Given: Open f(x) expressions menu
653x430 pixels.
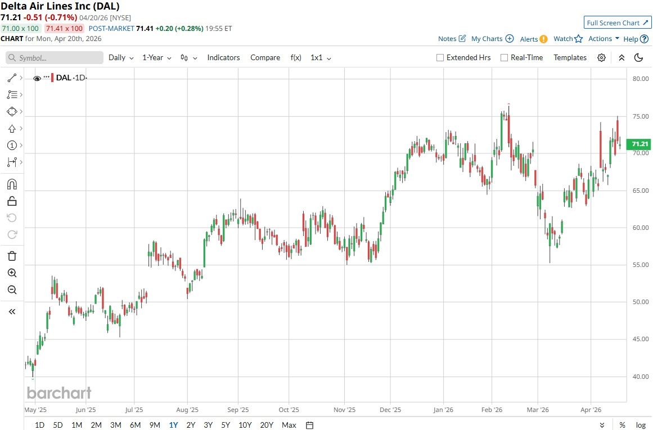Looking at the screenshot, I should [x=296, y=58].
